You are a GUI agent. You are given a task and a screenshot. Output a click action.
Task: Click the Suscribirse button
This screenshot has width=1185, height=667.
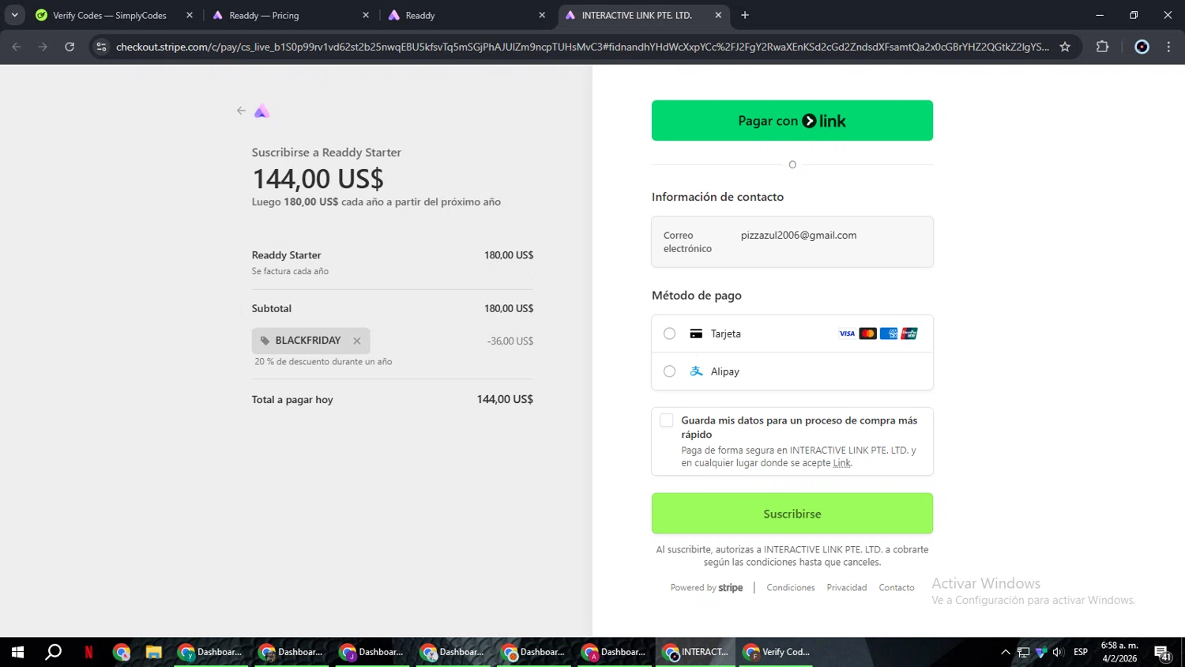tap(792, 514)
